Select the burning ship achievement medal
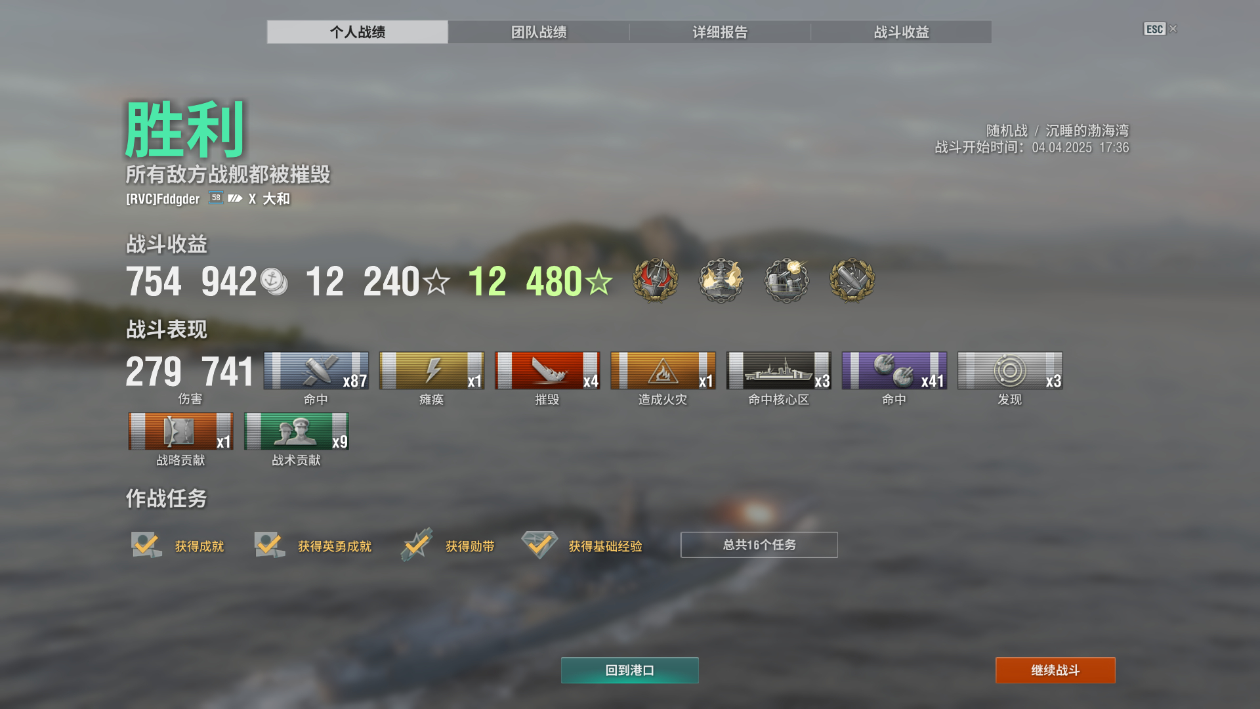This screenshot has width=1260, height=709. 721,281
